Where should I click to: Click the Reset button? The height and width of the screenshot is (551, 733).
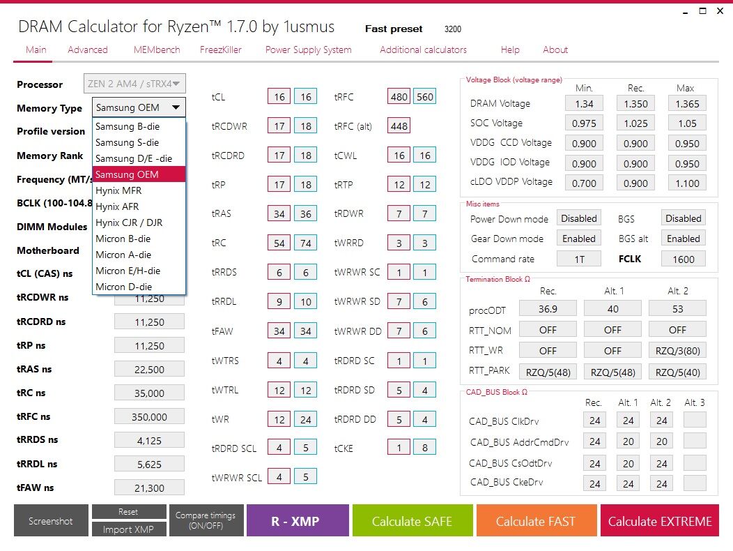pos(129,512)
